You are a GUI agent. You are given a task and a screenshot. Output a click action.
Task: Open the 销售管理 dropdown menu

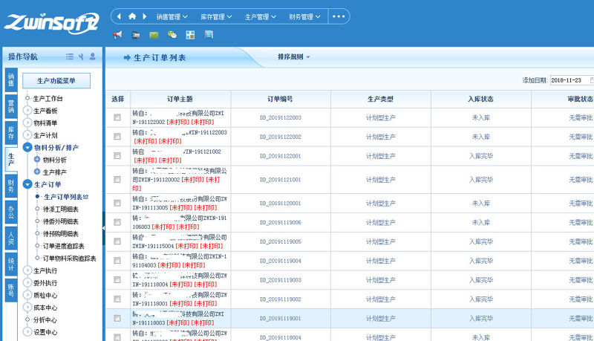point(172,16)
